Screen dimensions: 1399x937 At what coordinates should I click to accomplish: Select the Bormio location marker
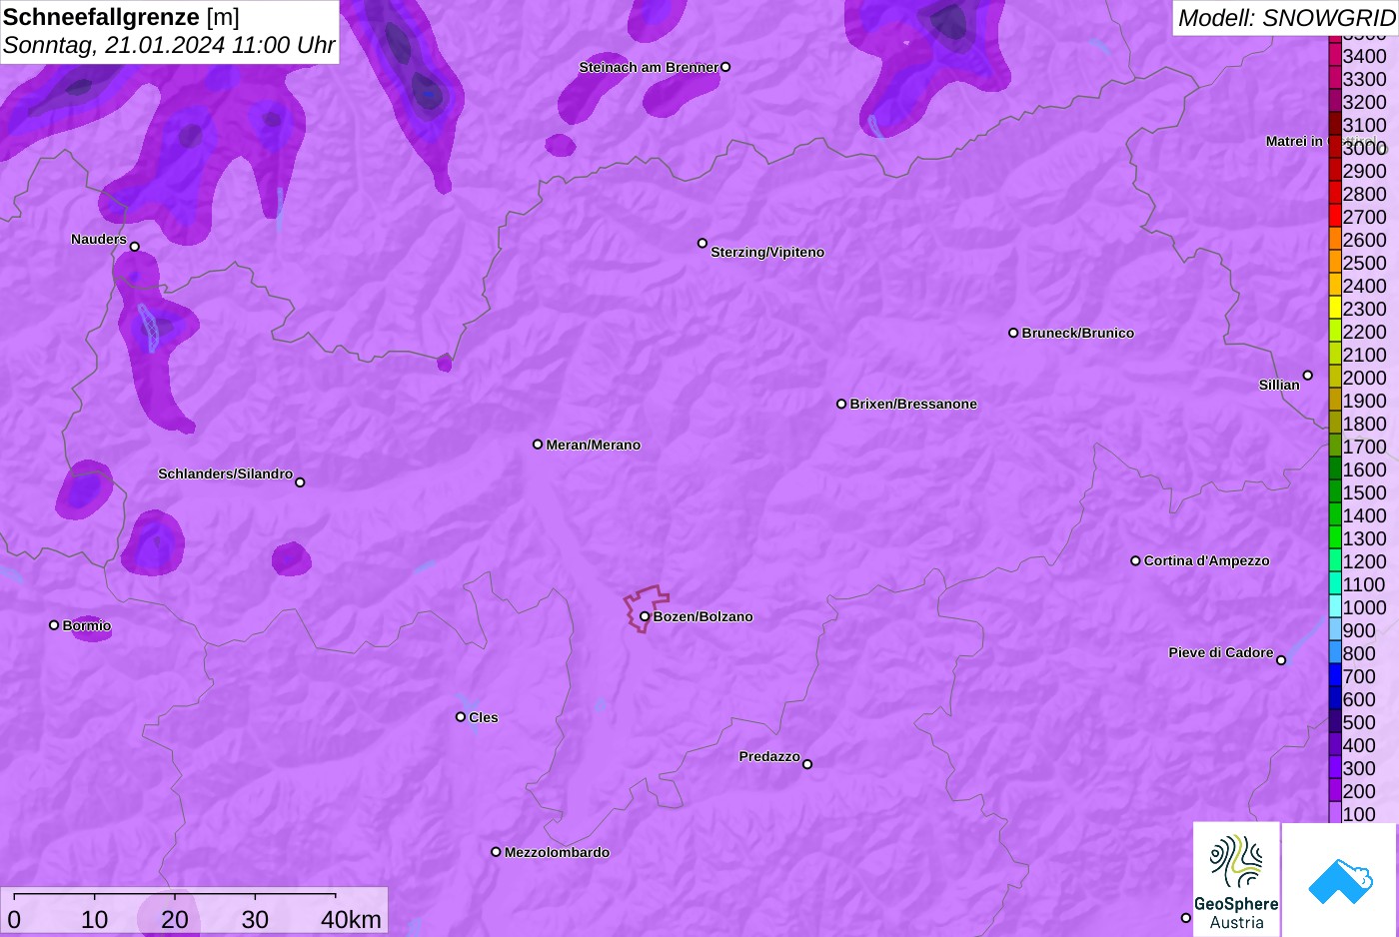(x=54, y=625)
